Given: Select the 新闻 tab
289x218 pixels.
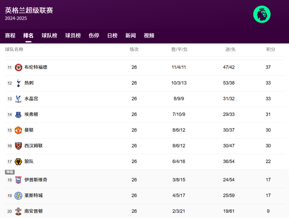Looking at the screenshot, I should click(x=130, y=35).
